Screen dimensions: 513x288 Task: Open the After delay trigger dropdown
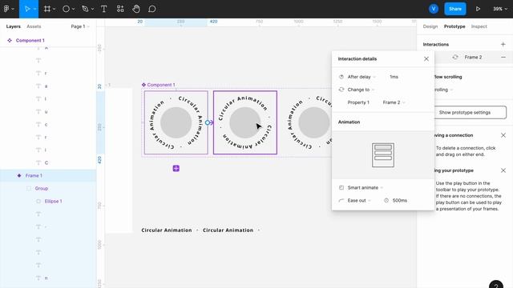(x=362, y=77)
